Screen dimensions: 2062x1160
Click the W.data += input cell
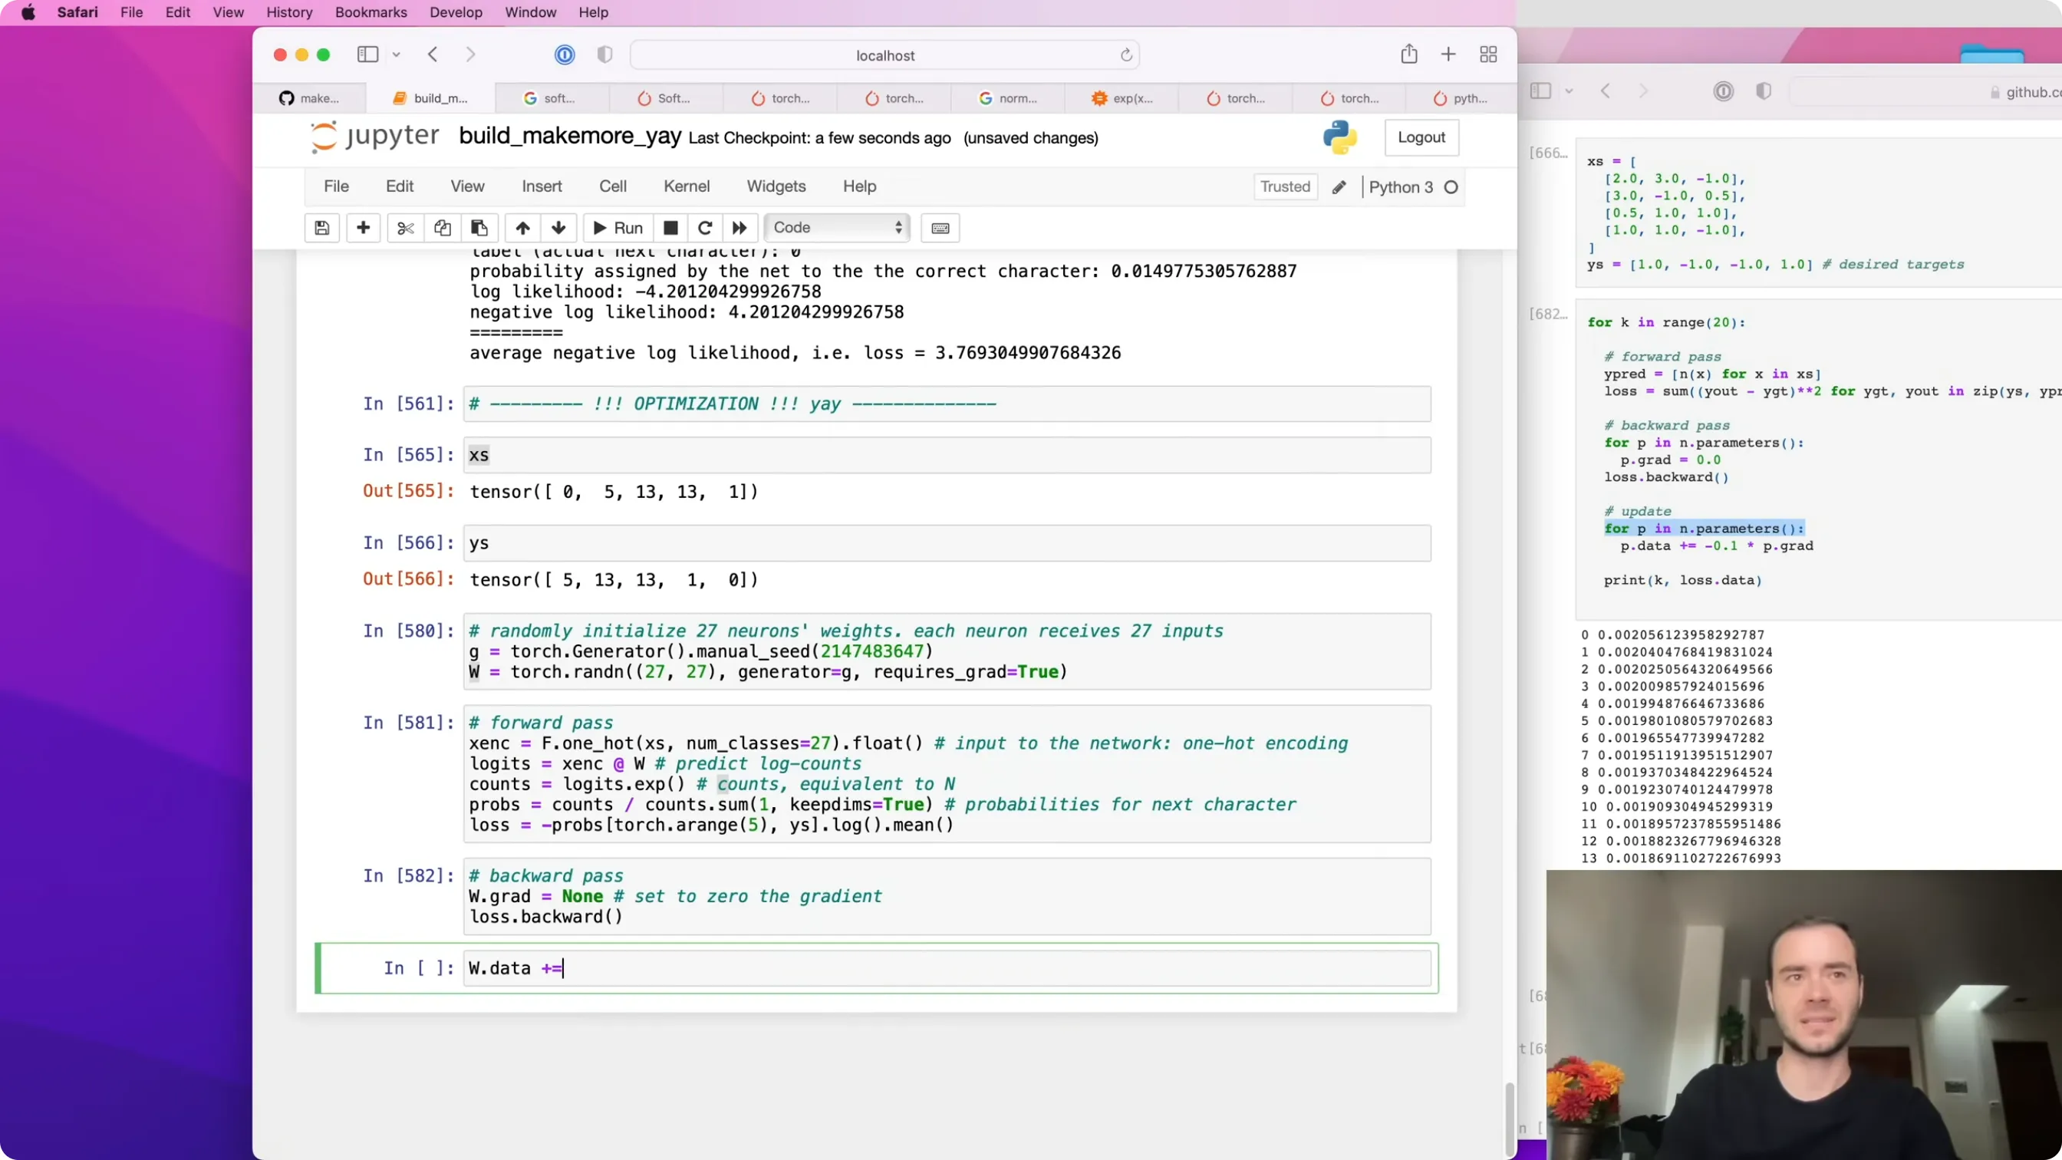pos(947,968)
